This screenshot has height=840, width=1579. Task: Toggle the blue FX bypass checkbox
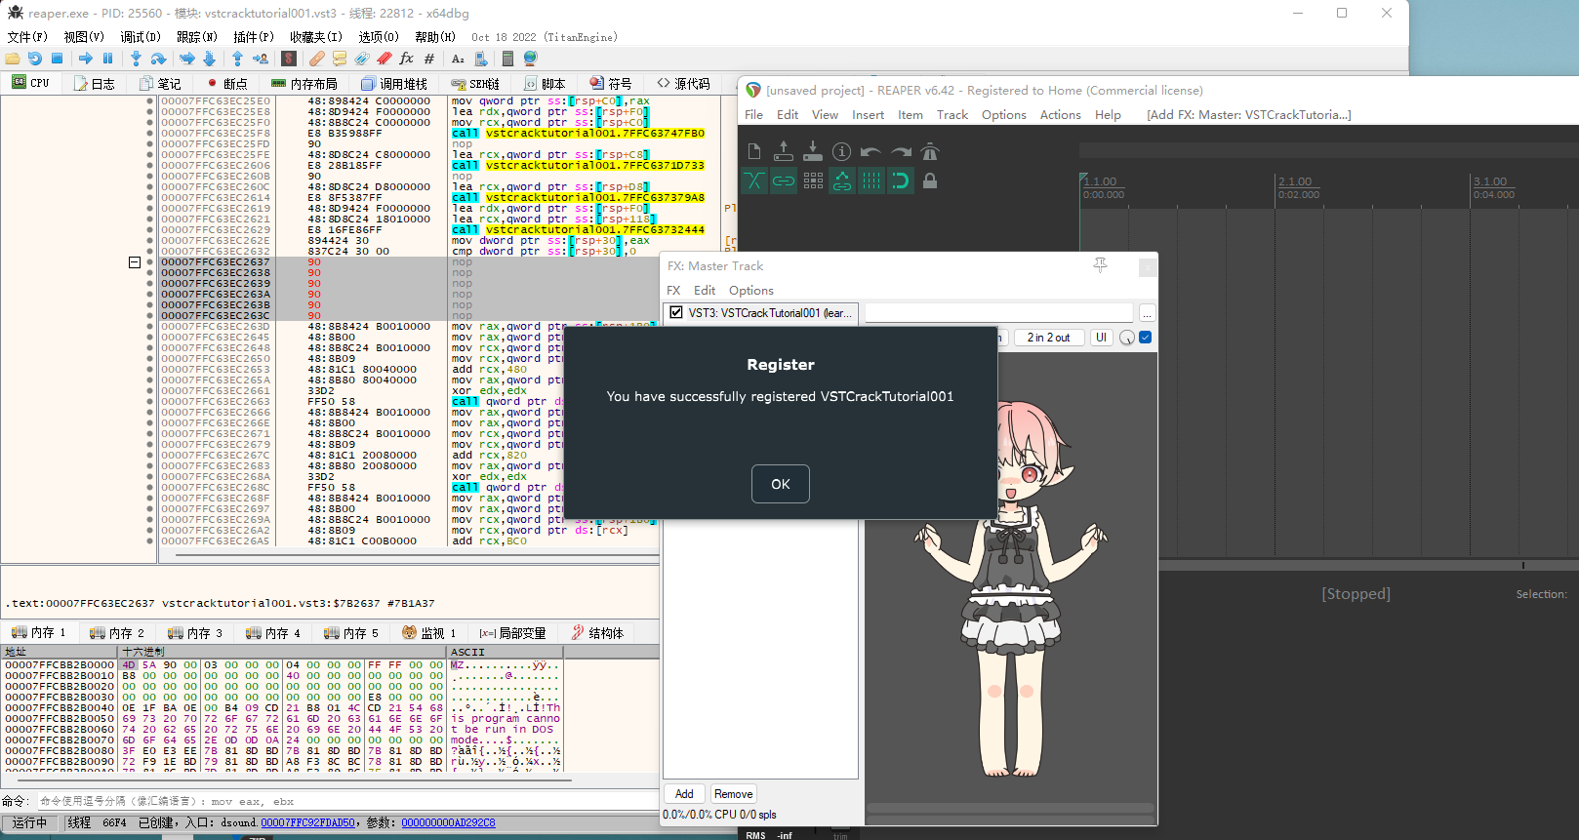tap(1146, 338)
